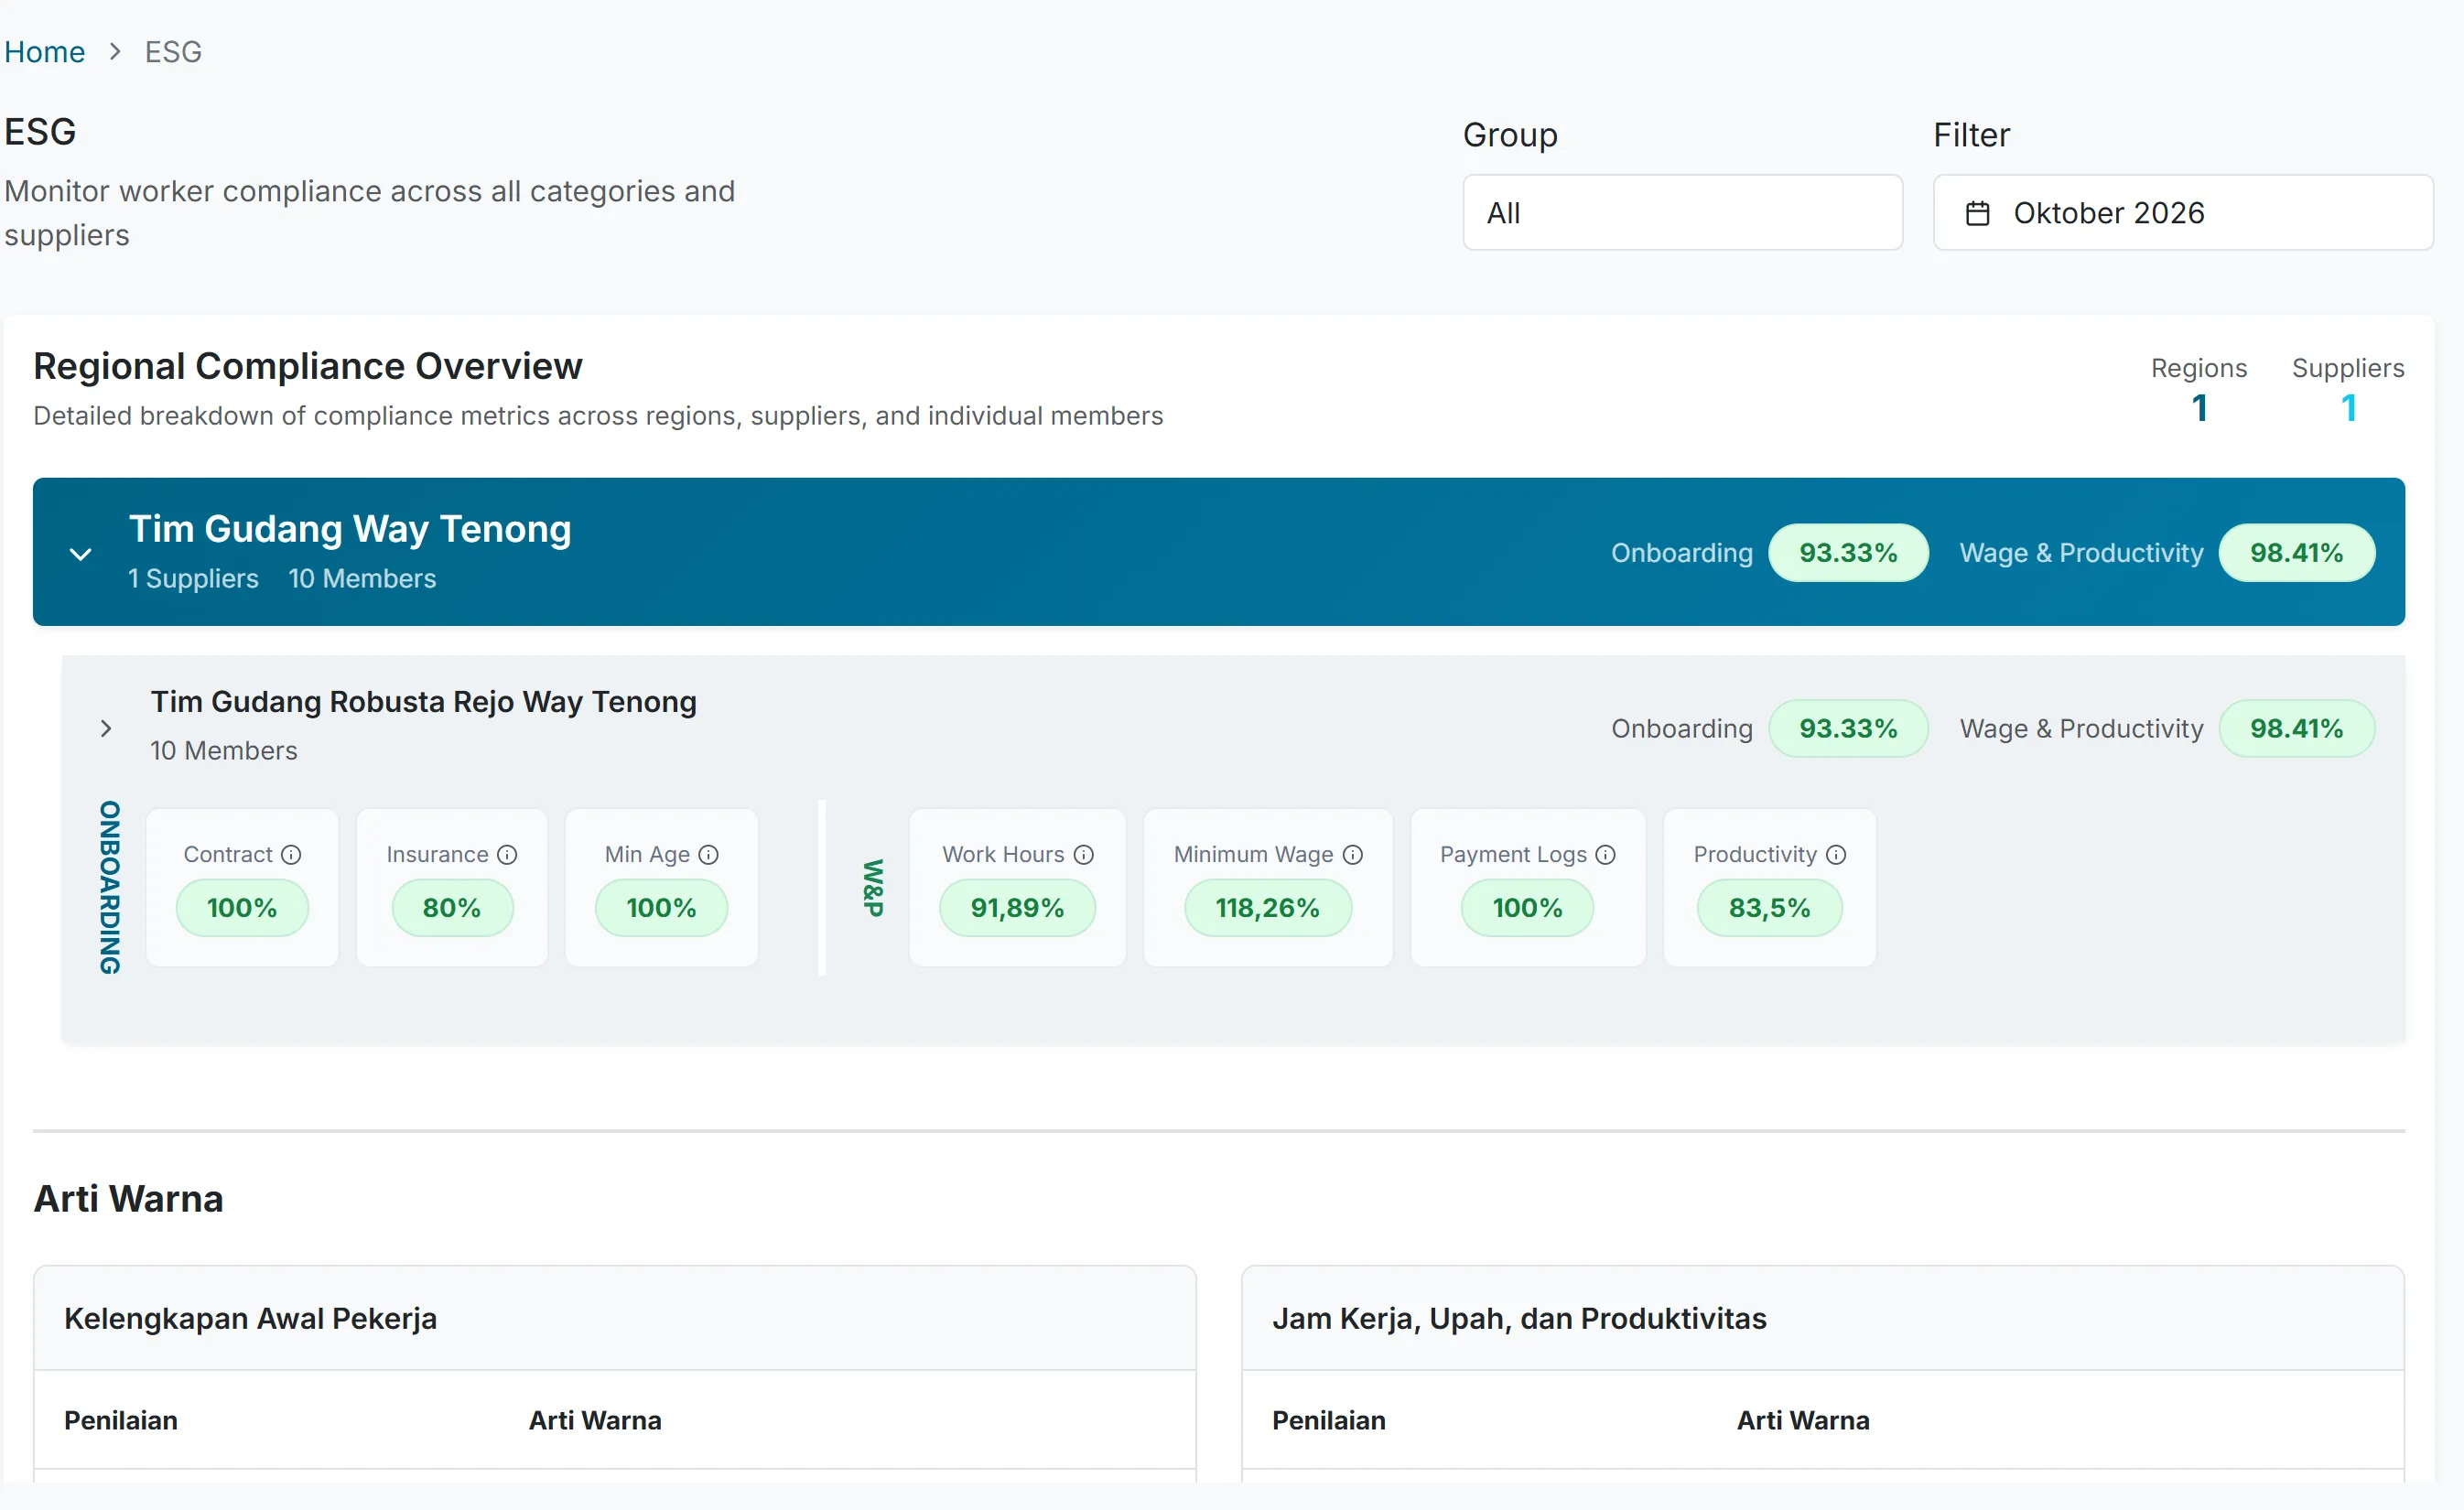Click the Contract 100% badge
2464x1510 pixels.
(242, 907)
